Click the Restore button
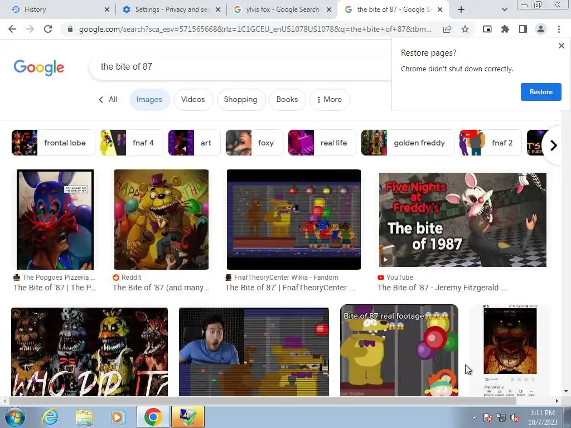Viewport: 571px width, 428px height. (541, 92)
